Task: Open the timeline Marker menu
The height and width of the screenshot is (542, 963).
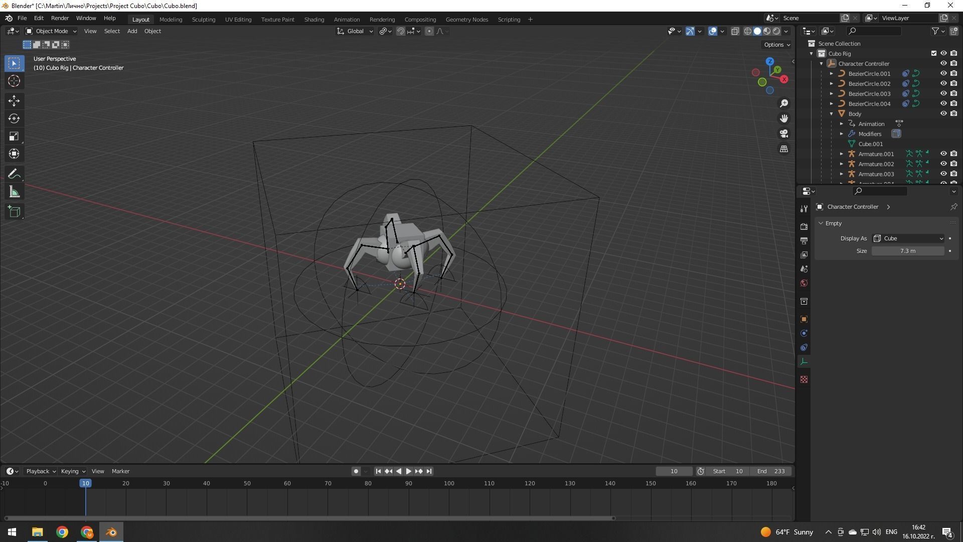Action: [120, 471]
